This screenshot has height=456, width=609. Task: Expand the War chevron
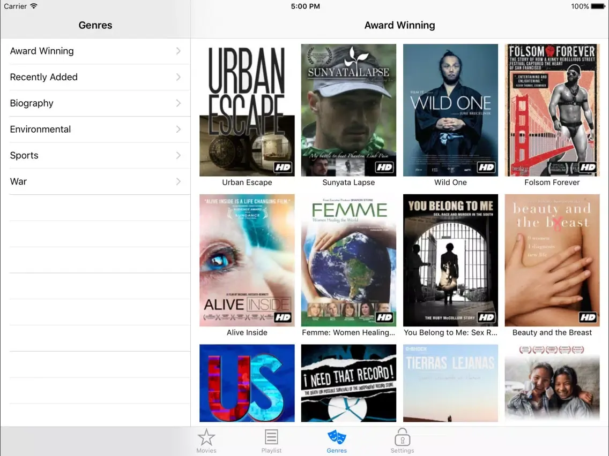click(179, 181)
